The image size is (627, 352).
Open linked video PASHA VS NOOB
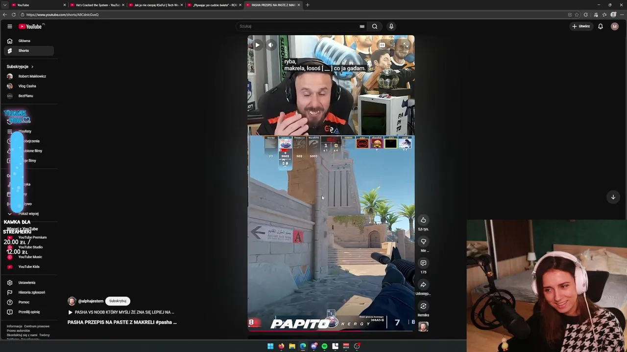(x=121, y=312)
